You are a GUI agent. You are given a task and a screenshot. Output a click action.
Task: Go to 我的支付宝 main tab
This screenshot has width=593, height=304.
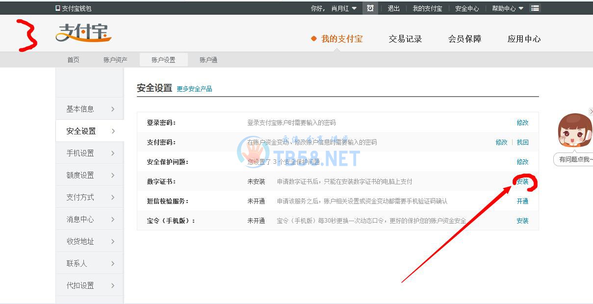(342, 39)
